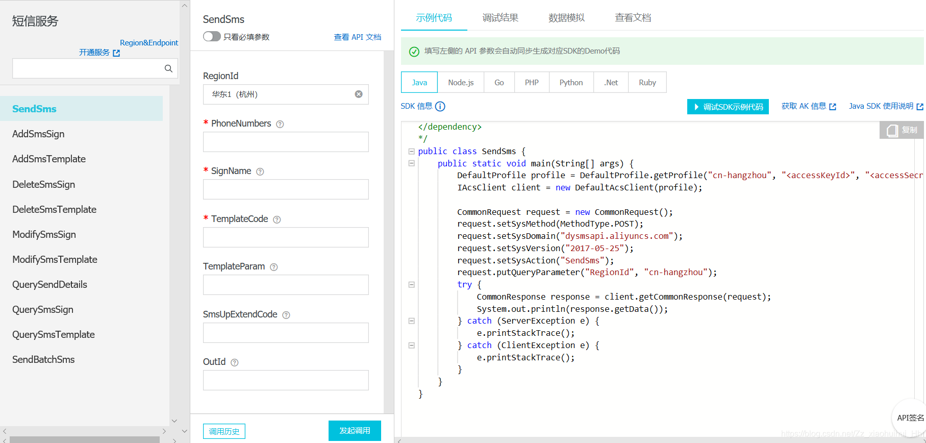The image size is (926, 443).
Task: Focus the TemplateParam input field
Action: click(x=286, y=285)
